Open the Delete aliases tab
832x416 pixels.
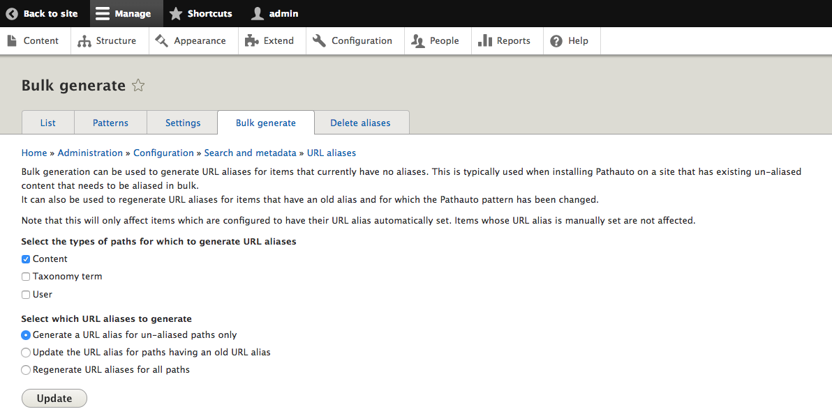pyautogui.click(x=360, y=123)
